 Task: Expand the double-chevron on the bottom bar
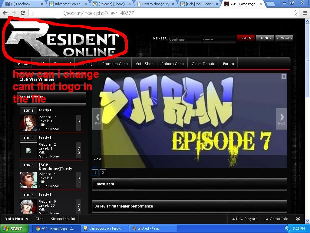click(298, 219)
